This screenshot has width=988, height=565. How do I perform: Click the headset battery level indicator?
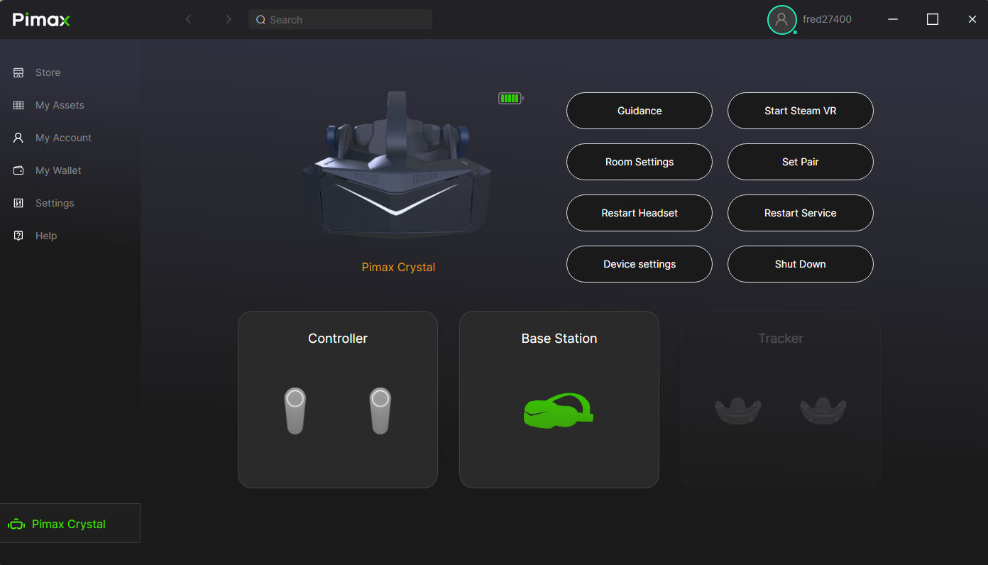(x=510, y=99)
